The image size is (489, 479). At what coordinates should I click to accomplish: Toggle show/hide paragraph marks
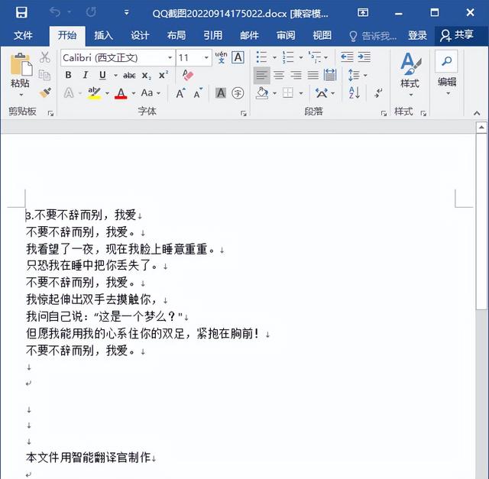tap(378, 93)
